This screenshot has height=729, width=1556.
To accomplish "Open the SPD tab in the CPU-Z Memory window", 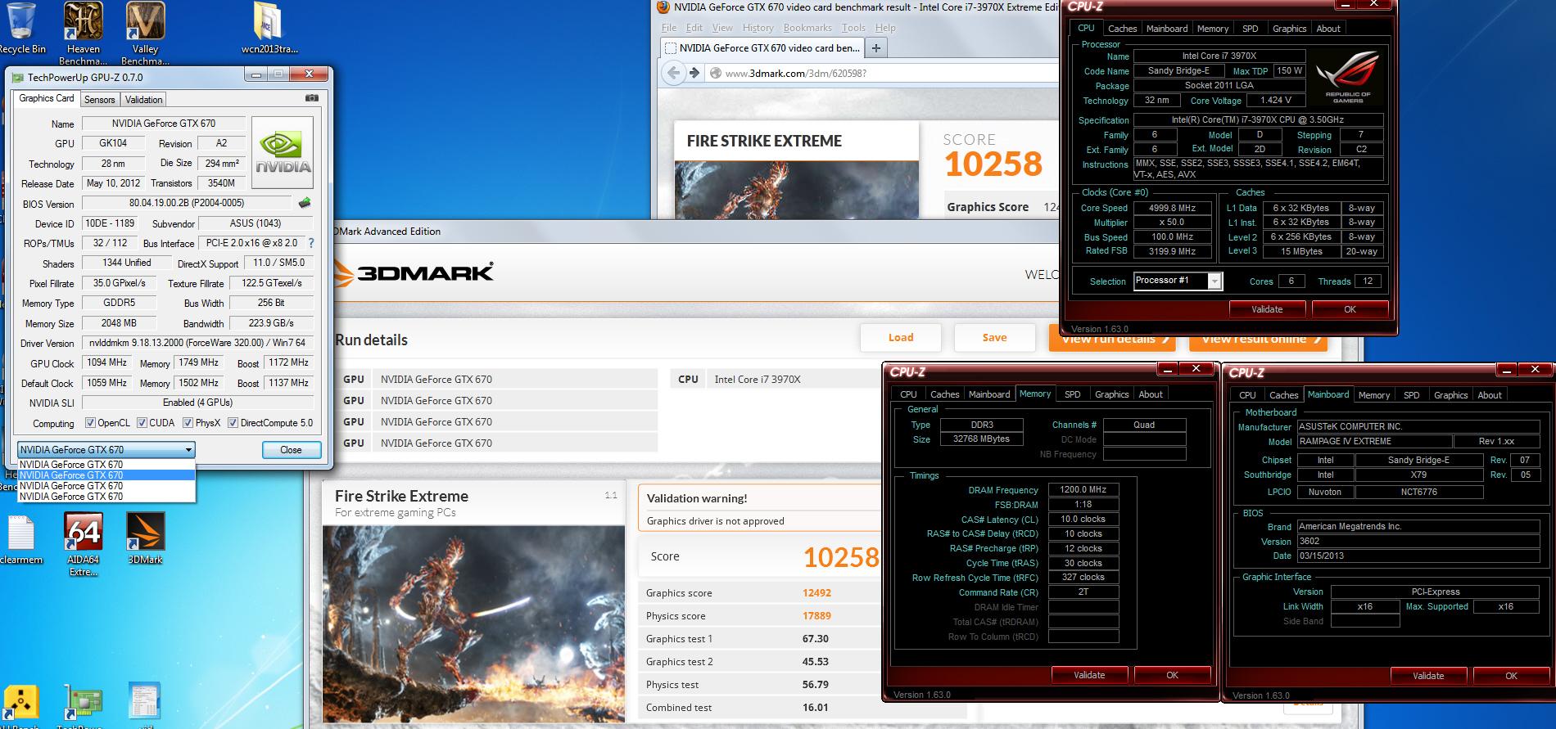I will [1072, 394].
